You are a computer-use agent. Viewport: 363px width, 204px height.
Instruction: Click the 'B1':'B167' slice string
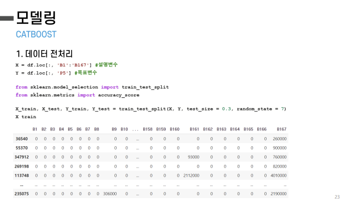pos(73,65)
